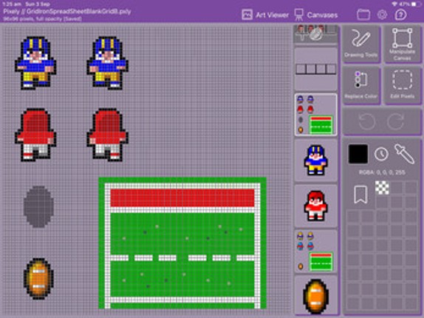The image size is (424, 318).
Task: Open the Art Viewer
Action: [x=265, y=15]
